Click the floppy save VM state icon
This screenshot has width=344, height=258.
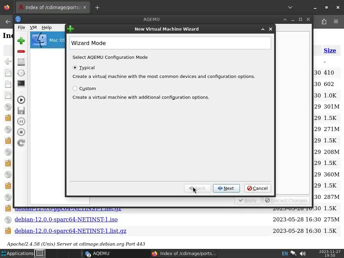[x=21, y=111]
